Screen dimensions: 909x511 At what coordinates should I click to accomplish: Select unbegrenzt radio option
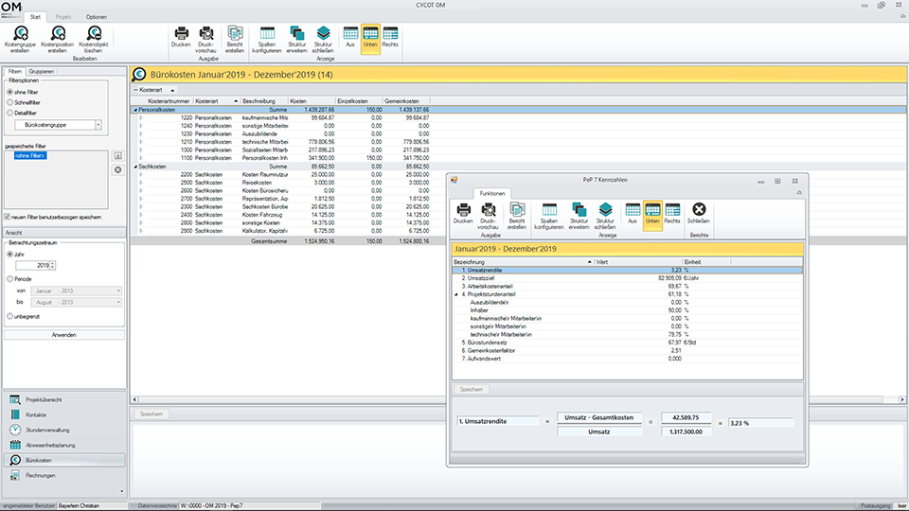9,316
